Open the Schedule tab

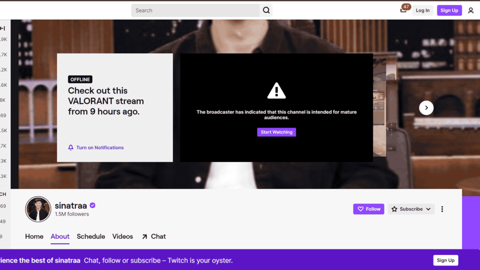pos(91,236)
